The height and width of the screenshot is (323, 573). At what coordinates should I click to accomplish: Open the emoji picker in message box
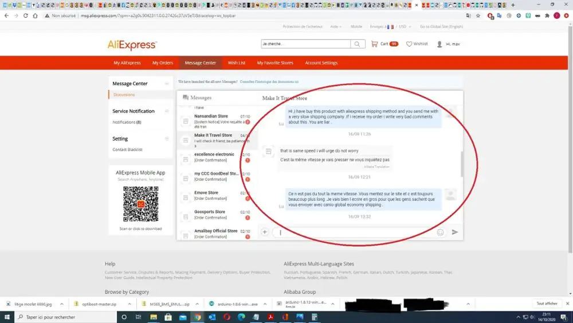click(440, 232)
